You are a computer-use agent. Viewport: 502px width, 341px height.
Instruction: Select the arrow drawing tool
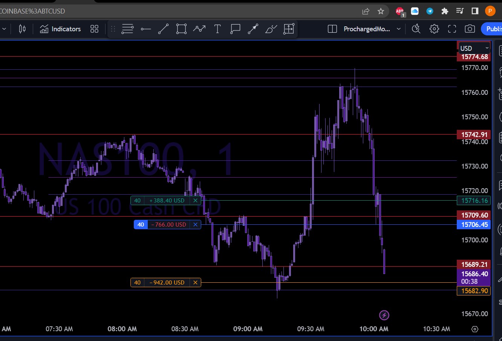253,29
